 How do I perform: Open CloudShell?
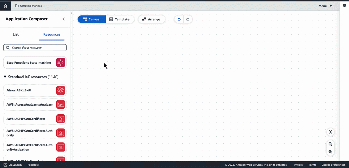[x=13, y=165]
